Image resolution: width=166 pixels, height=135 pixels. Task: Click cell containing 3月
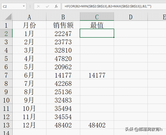coord(29,50)
